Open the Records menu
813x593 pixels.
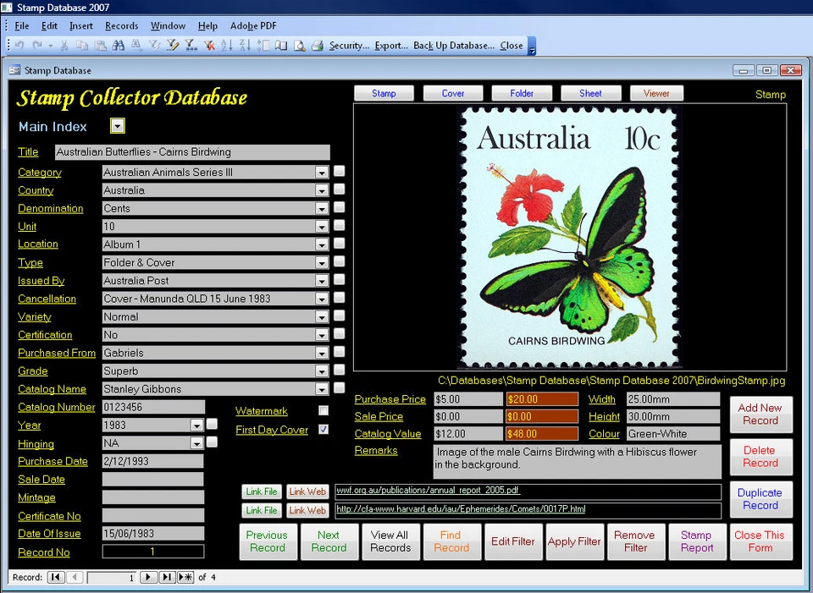(121, 25)
